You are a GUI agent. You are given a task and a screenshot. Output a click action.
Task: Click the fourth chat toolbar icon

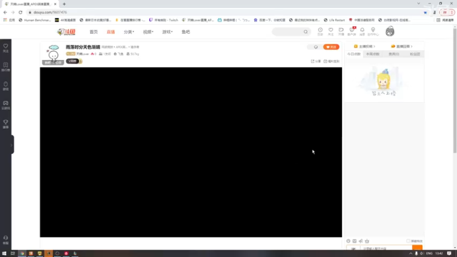pos(367,241)
